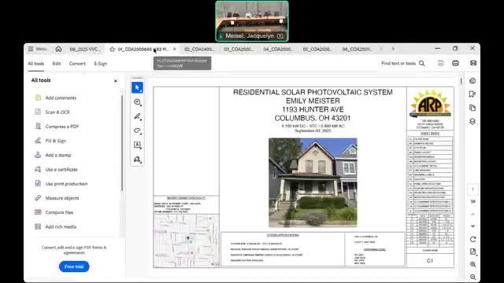The width and height of the screenshot is (504, 283).
Task: Open Add rich media tool
Action: 55,226
